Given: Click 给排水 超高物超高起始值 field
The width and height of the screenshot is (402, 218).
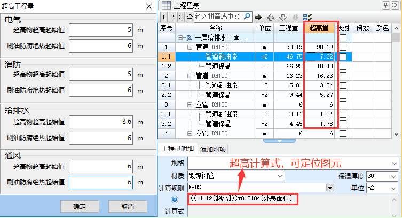Looking at the screenshot, I should pos(101,122).
